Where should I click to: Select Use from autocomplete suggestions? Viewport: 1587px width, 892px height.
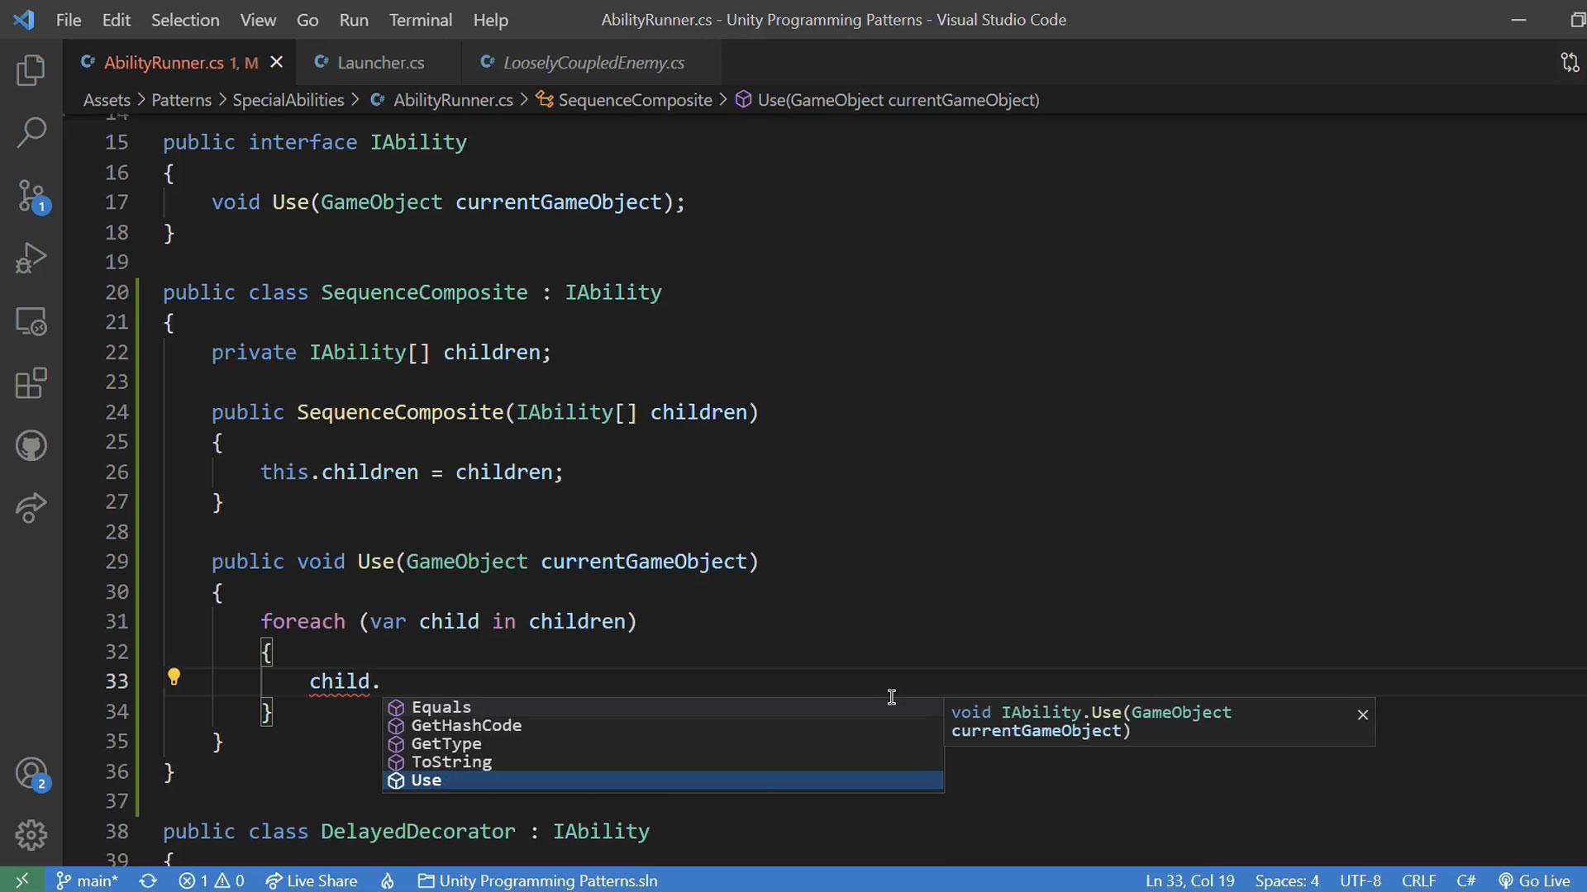tap(427, 780)
